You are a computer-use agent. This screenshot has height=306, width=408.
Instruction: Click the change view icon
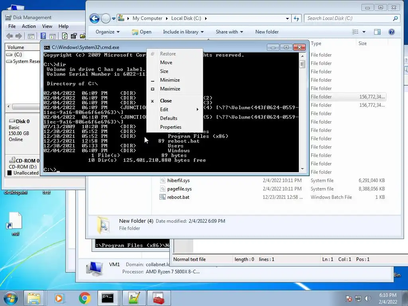coord(355,32)
